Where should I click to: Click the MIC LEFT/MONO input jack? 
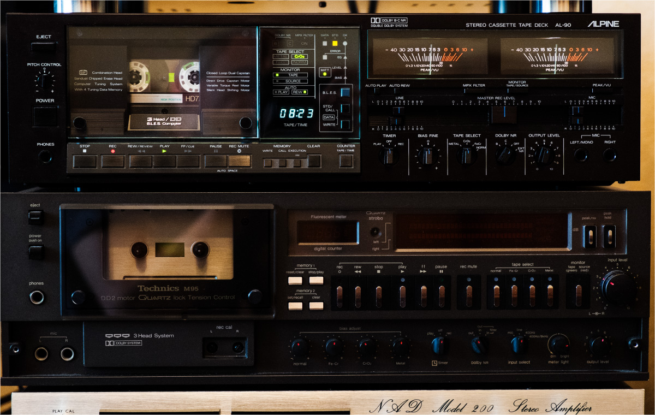pyautogui.click(x=581, y=155)
